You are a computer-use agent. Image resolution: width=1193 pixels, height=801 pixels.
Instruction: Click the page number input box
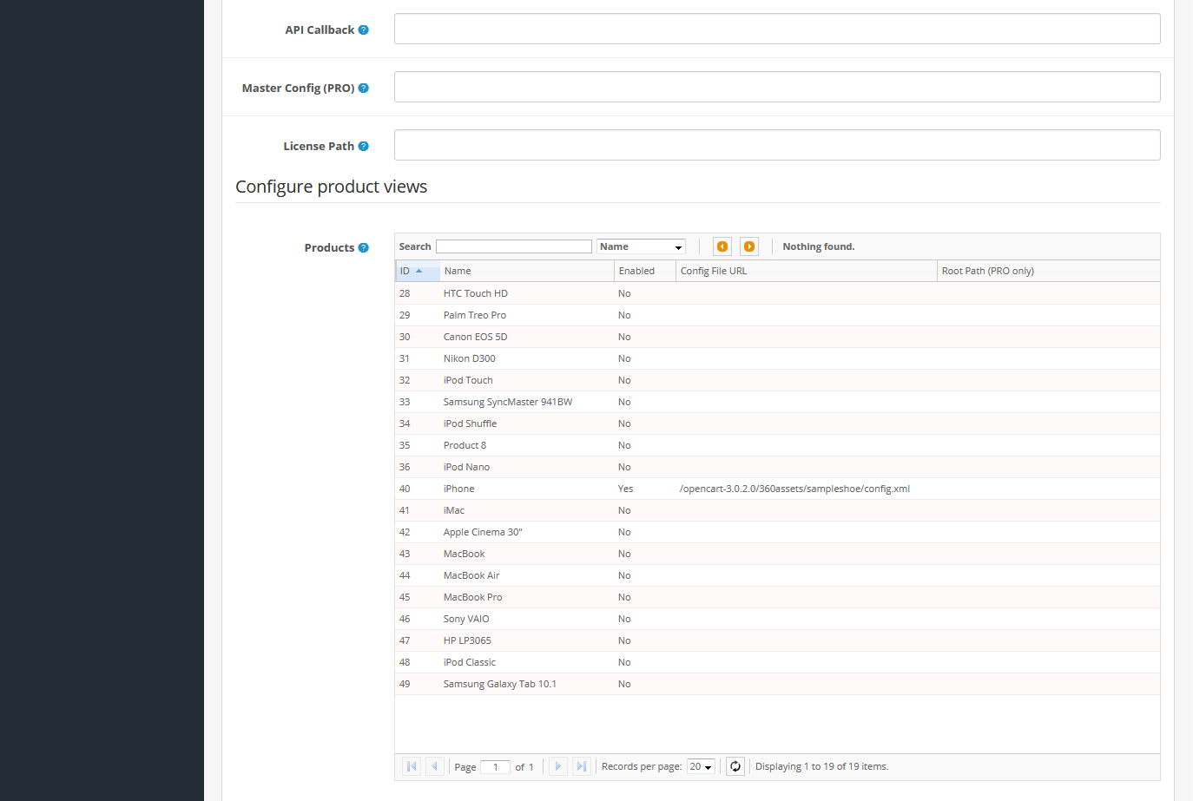coord(495,767)
